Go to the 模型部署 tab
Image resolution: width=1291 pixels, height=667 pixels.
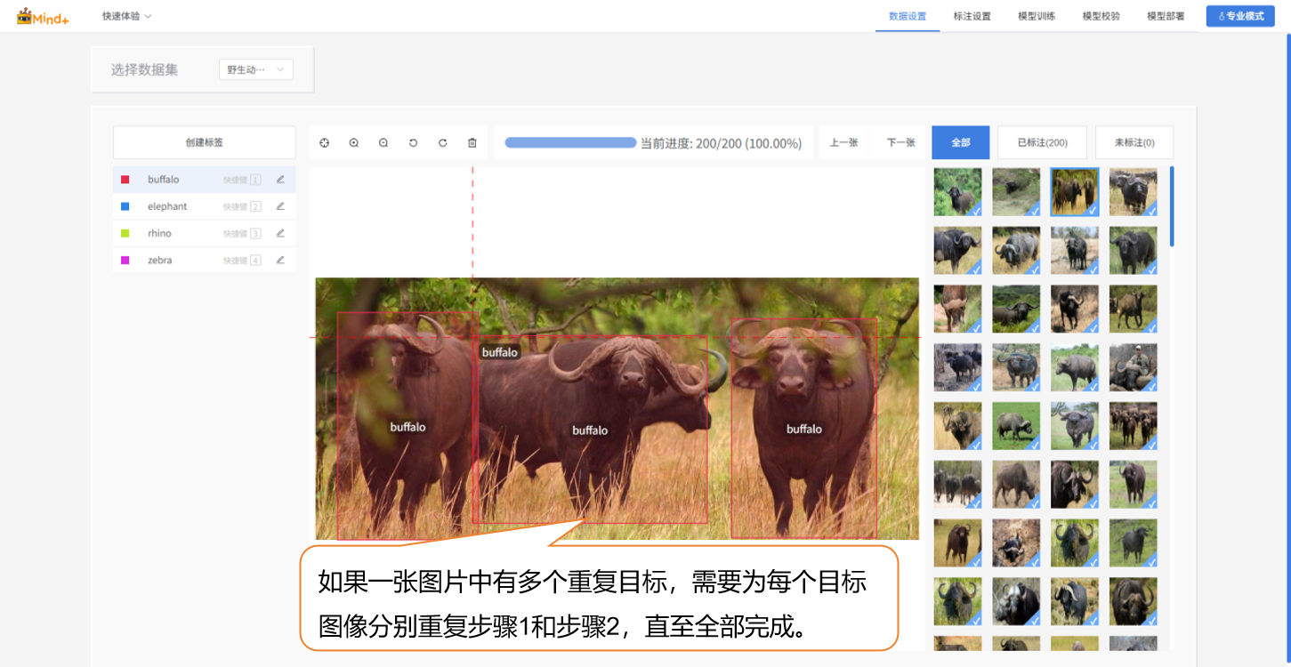point(1166,16)
